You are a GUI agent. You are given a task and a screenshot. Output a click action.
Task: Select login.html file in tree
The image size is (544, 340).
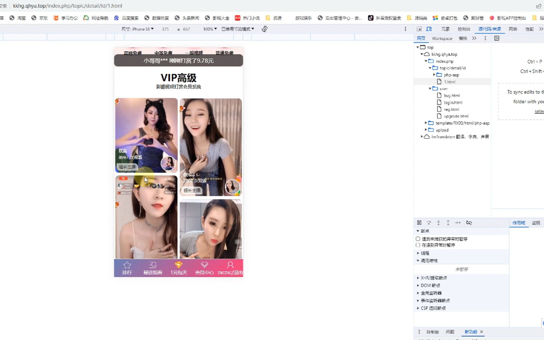pyautogui.click(x=453, y=103)
